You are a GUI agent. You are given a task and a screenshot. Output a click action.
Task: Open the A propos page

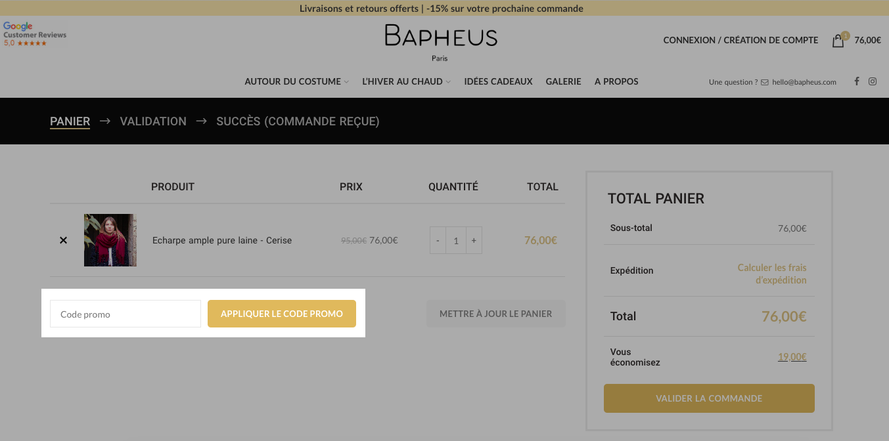[x=616, y=81]
